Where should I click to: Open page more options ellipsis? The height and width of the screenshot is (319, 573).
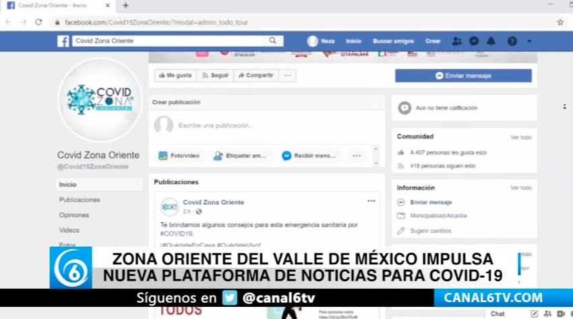tap(287, 76)
